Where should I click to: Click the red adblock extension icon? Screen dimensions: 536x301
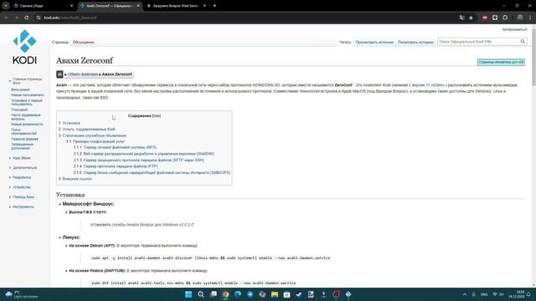pos(485,18)
